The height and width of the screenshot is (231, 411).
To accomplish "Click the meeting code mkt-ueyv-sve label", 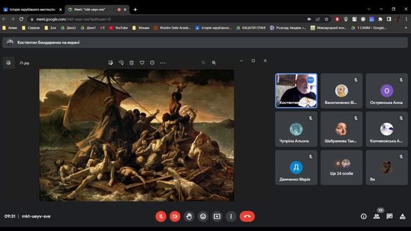I will coord(36,216).
